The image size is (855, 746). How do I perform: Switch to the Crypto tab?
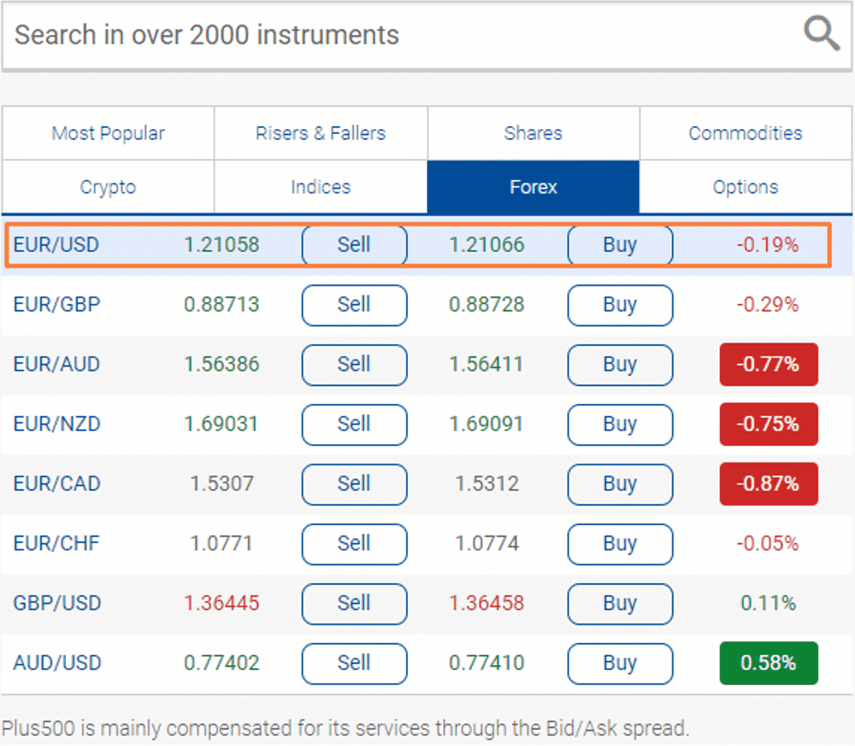108,187
